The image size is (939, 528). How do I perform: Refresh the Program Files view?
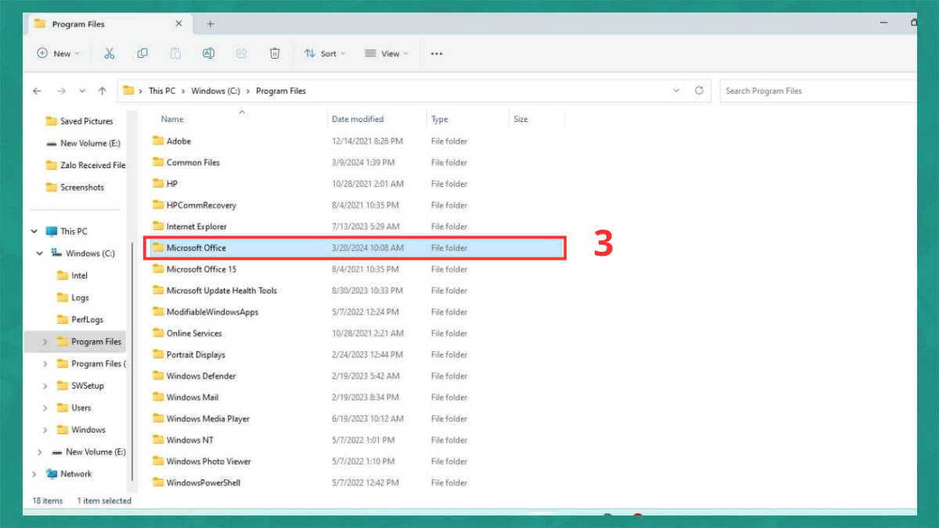[x=699, y=91]
